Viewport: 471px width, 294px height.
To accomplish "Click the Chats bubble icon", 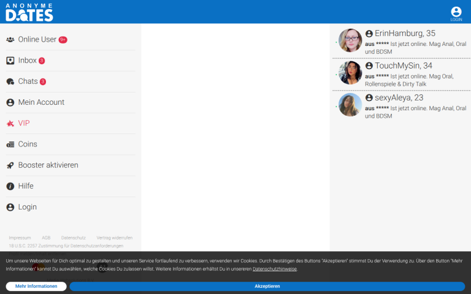I will tap(10, 81).
